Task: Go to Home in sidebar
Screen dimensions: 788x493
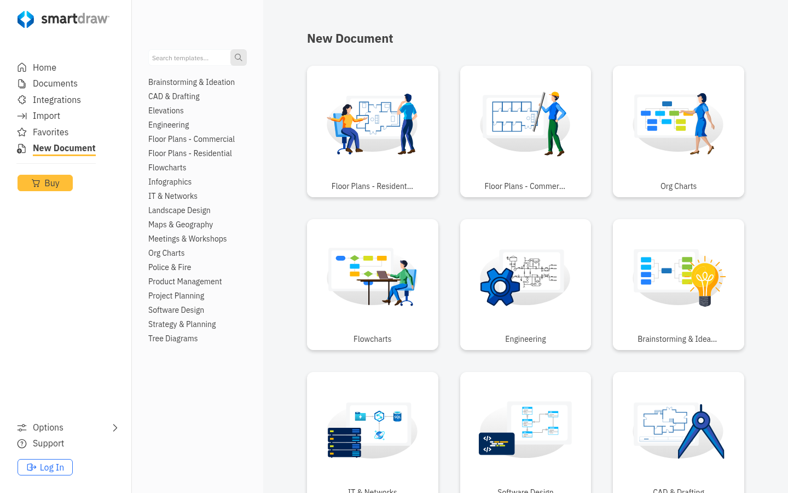Action: (x=44, y=67)
